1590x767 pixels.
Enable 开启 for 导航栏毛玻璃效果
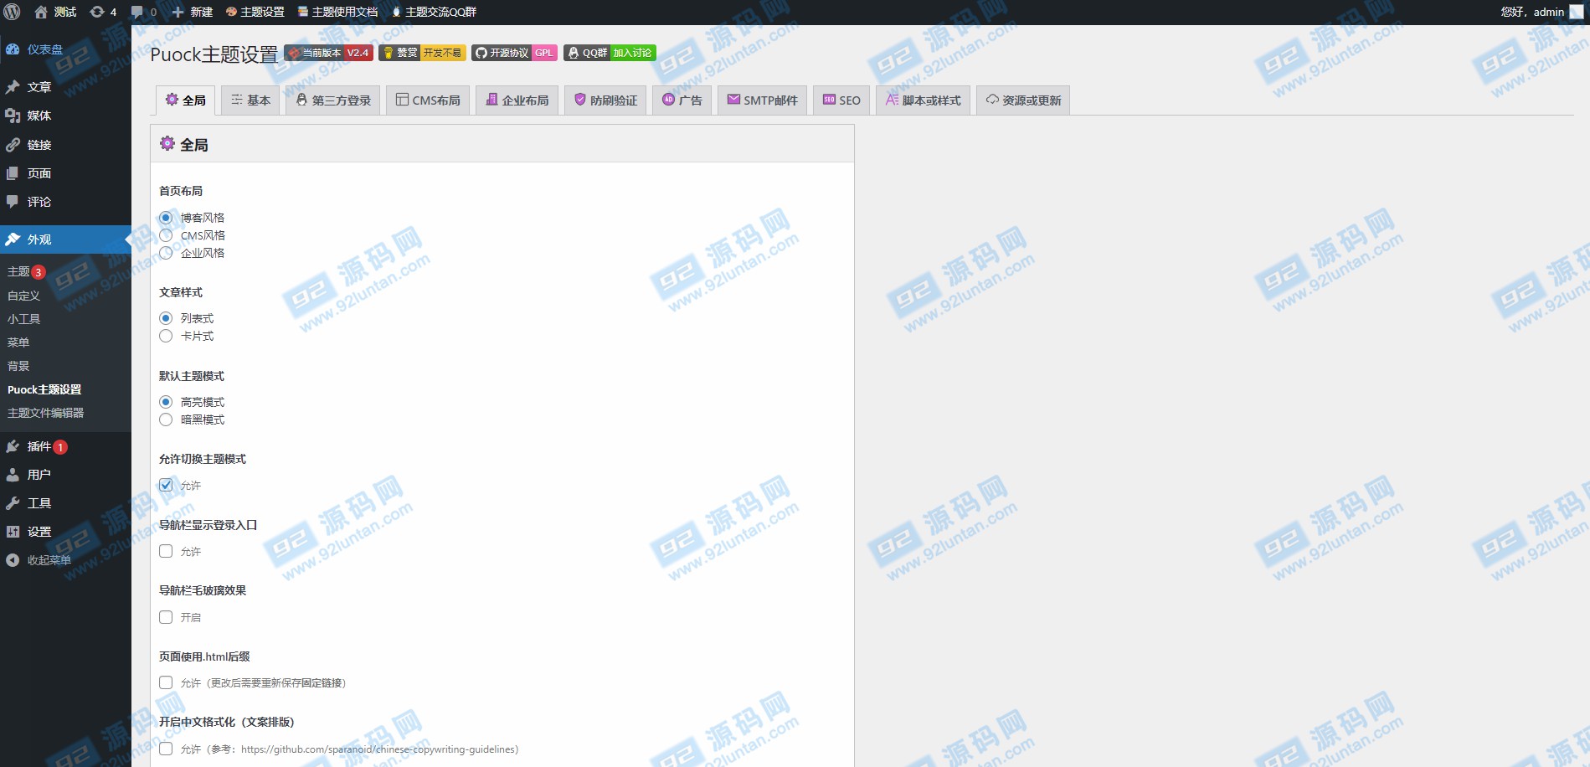click(166, 617)
